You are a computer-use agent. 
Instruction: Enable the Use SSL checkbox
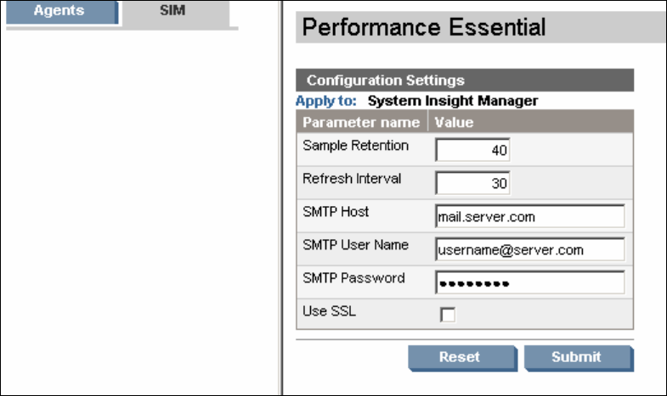tap(447, 315)
